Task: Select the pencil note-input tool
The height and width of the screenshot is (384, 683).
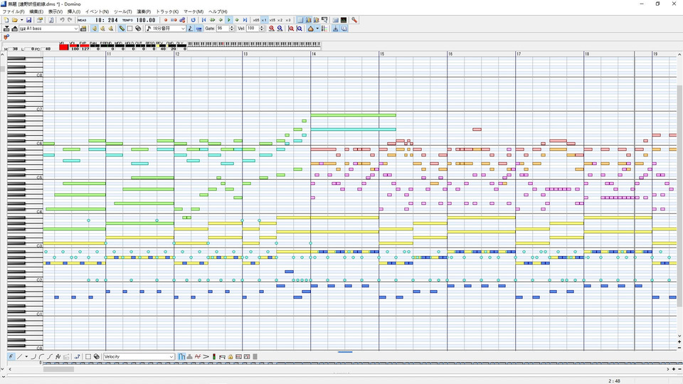Action: 122,28
